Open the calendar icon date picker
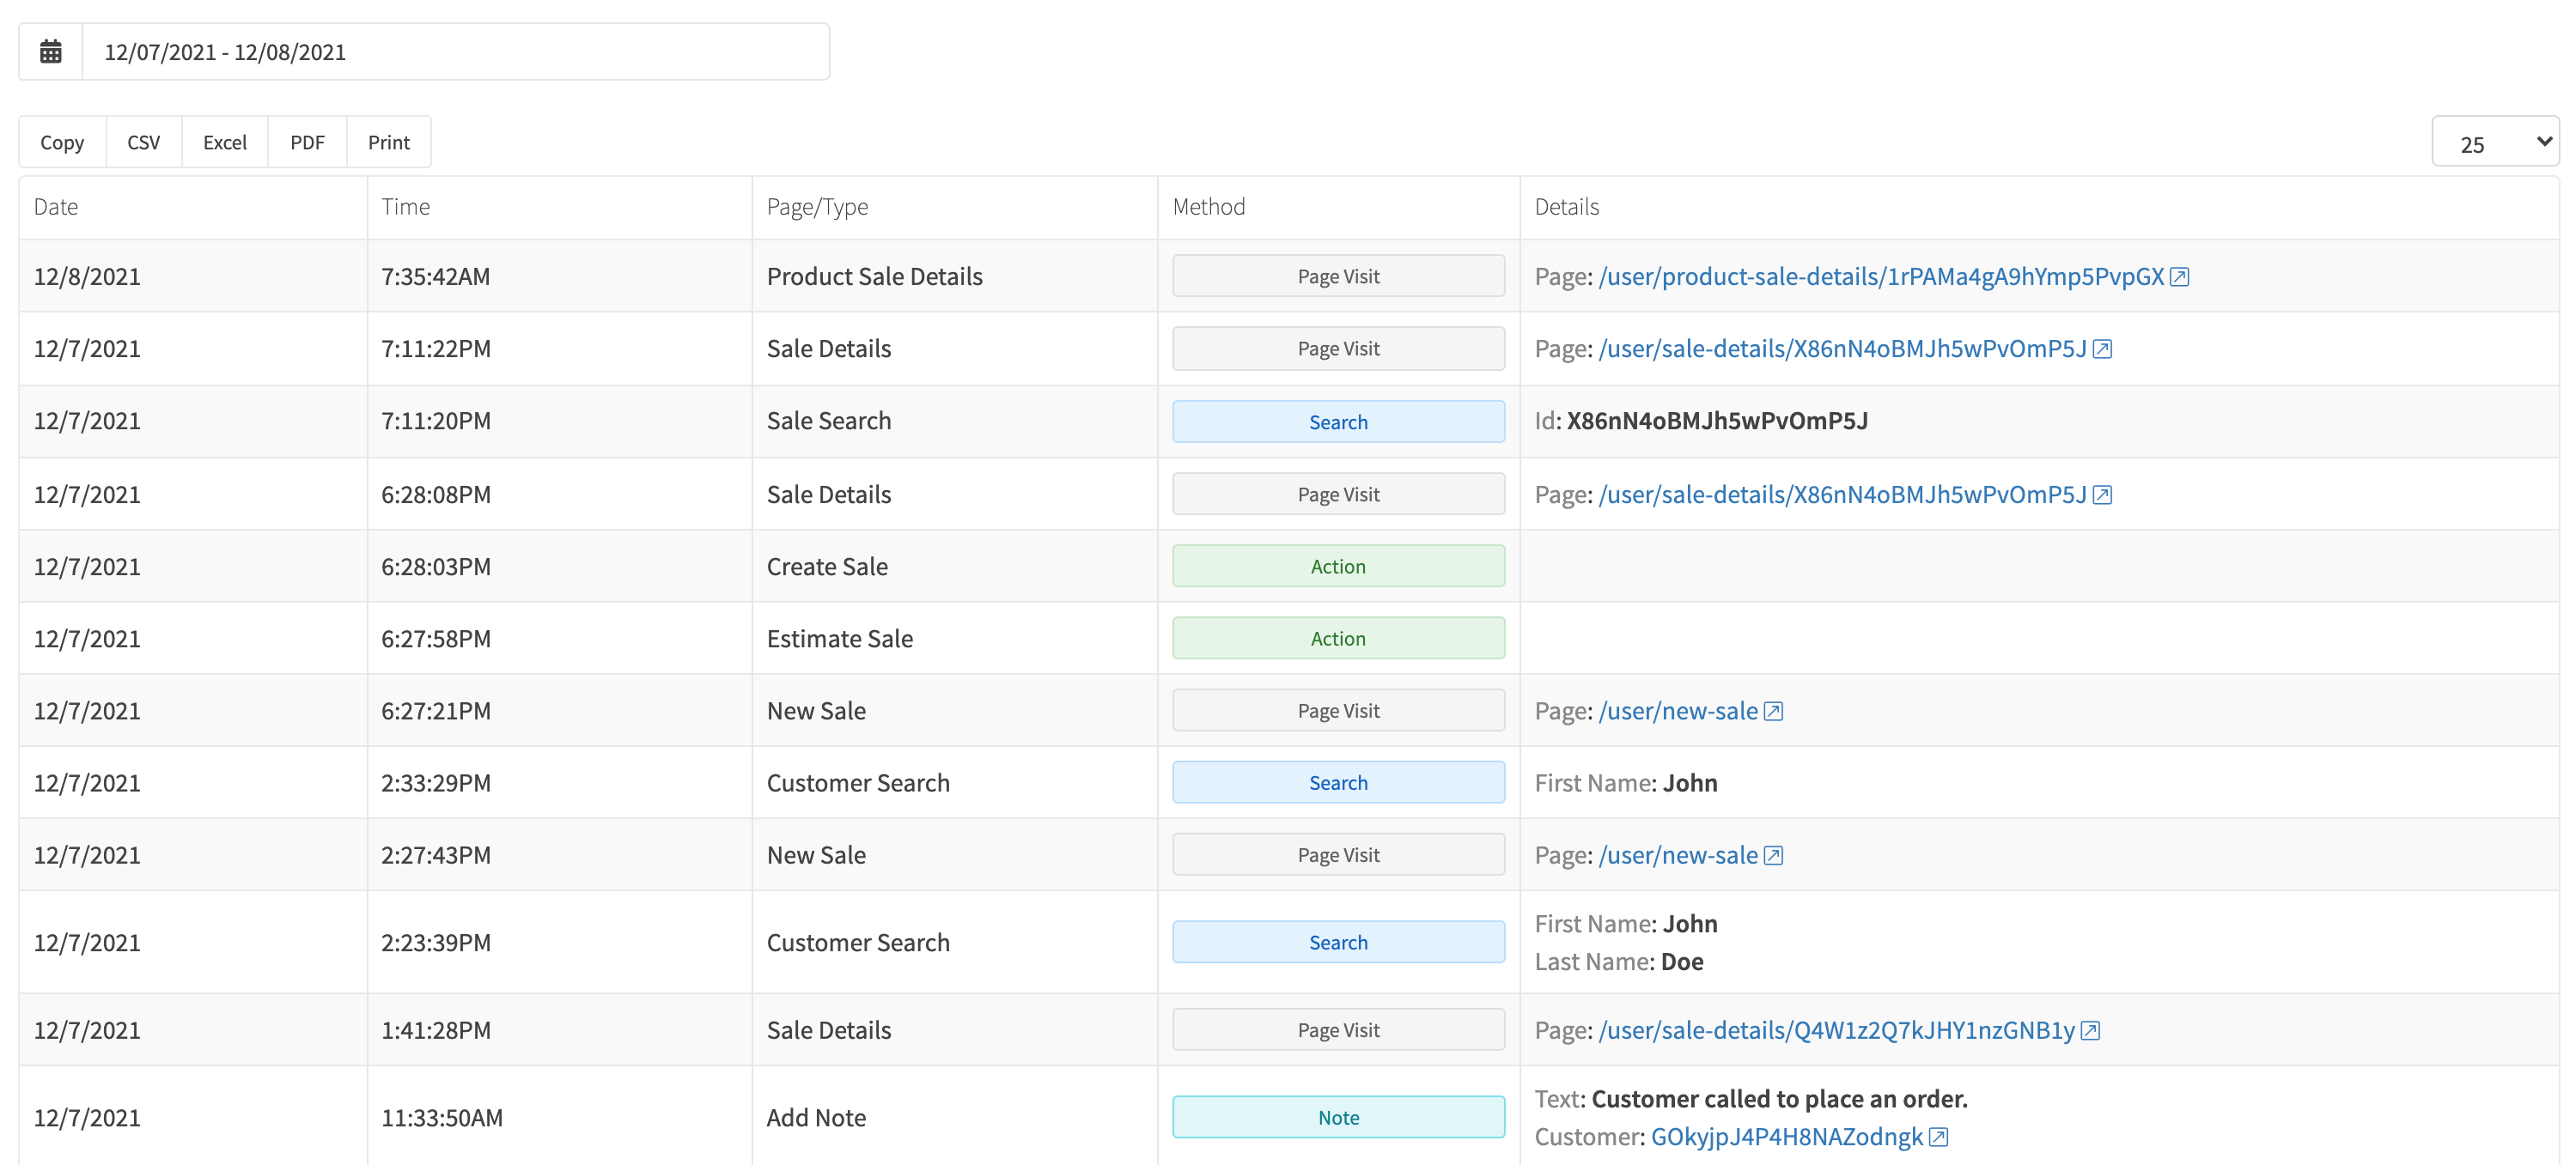 click(51, 52)
